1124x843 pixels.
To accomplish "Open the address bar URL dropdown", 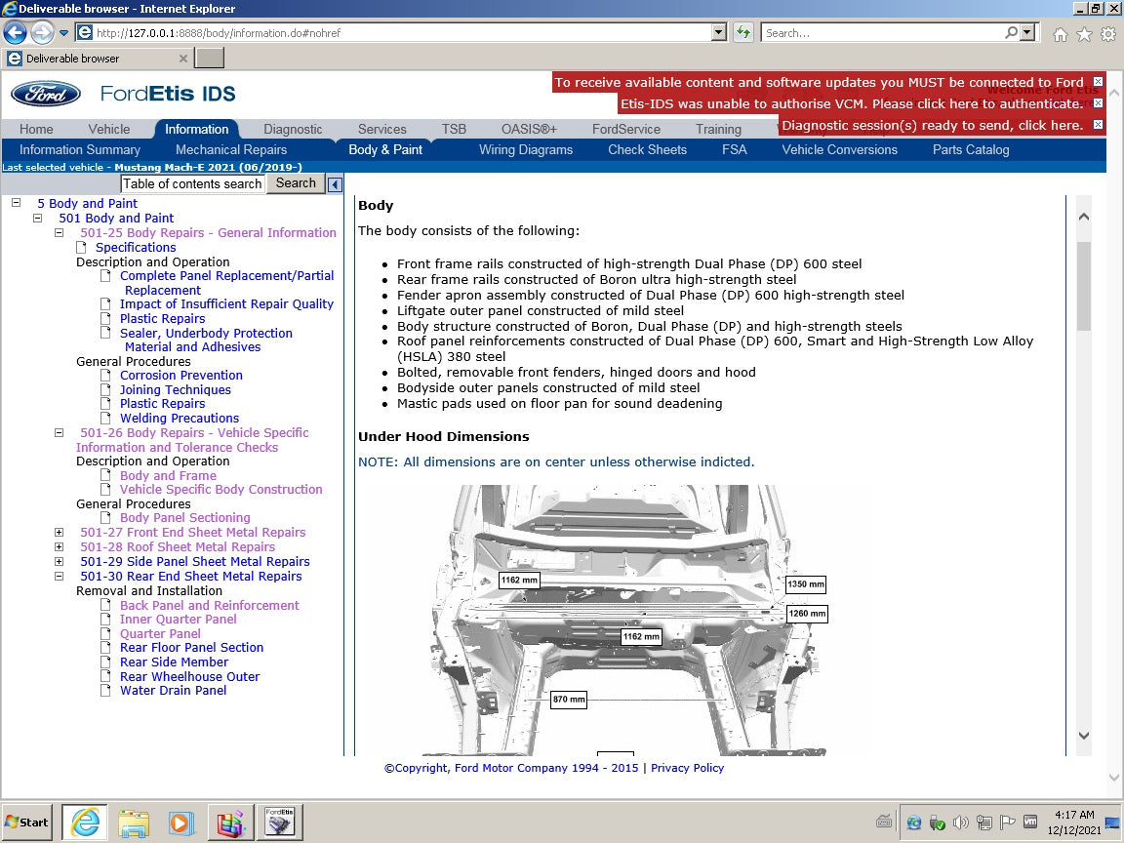I will coord(719,32).
